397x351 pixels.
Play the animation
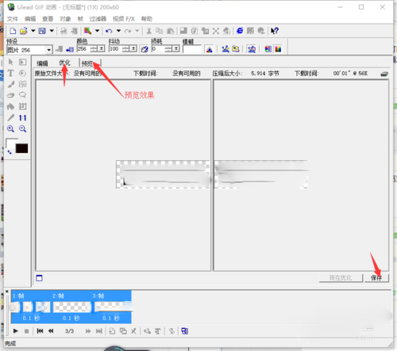pos(15,331)
